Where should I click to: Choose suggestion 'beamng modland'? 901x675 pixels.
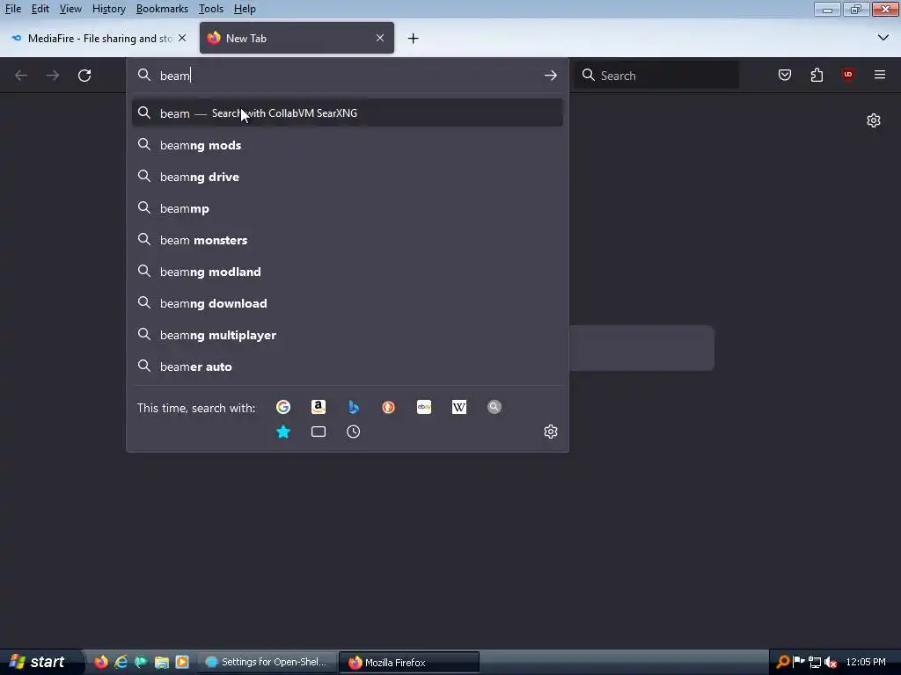click(x=347, y=272)
